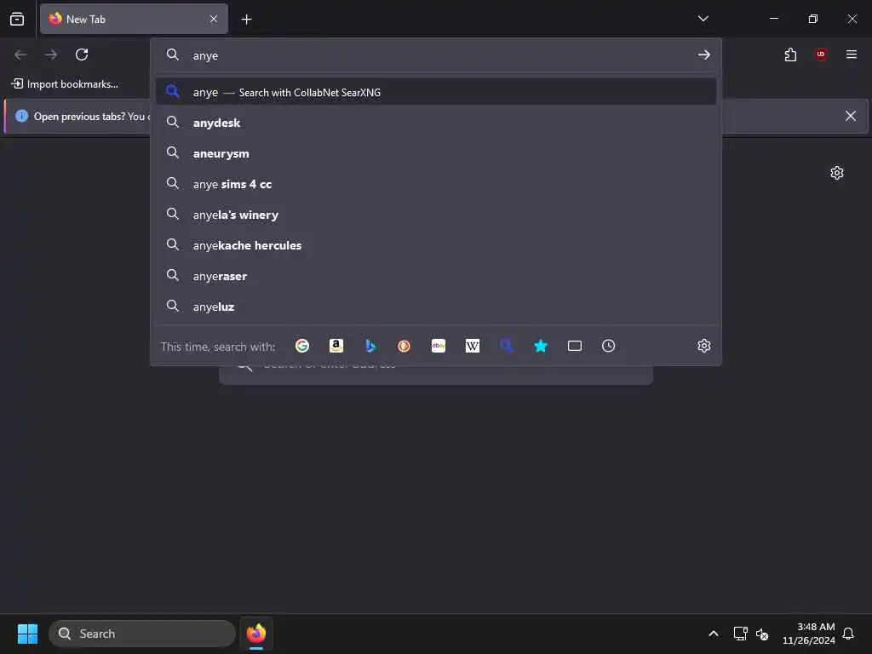The height and width of the screenshot is (654, 872).
Task: Open Firefox from the taskbar
Action: coord(256,634)
